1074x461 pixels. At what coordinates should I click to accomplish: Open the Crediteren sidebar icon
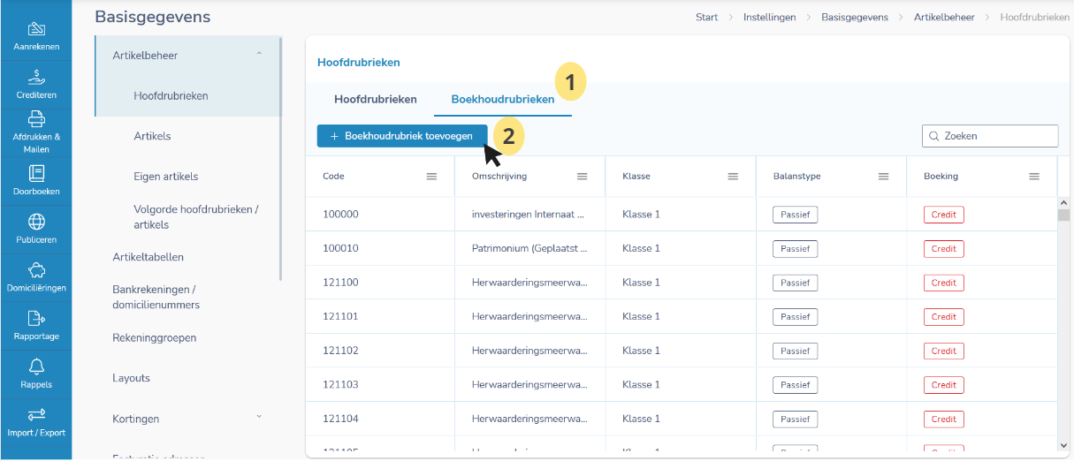36,77
